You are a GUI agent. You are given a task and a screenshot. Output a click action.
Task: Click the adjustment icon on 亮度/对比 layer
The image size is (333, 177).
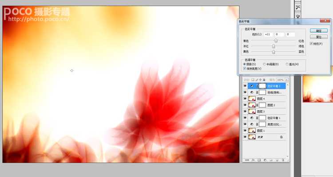pos(252,125)
